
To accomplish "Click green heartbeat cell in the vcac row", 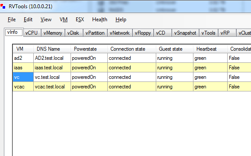I will (210, 87).
